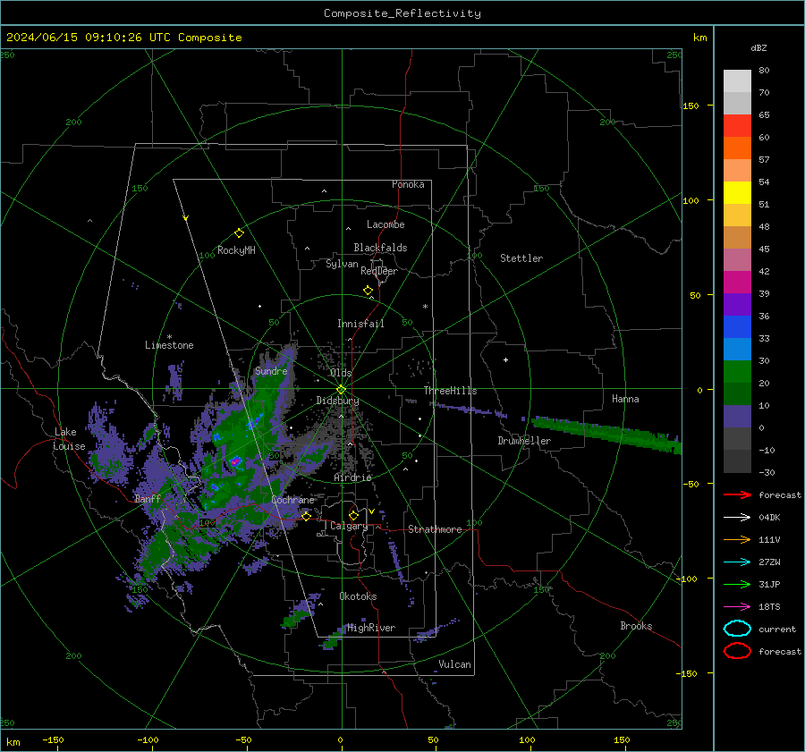Click the yellow diamond marker beside RockyMH
Viewport: 805px width, 752px height.
click(239, 233)
